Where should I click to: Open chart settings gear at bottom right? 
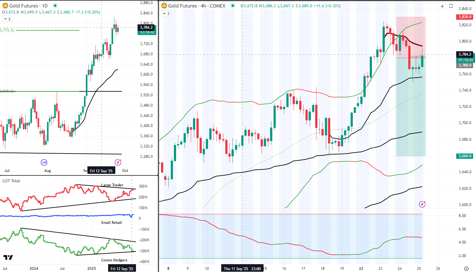[x=466, y=269]
